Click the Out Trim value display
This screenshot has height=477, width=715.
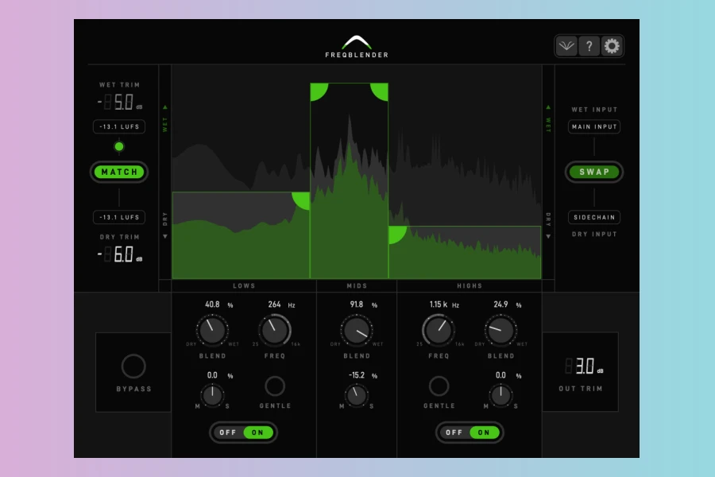coord(585,366)
